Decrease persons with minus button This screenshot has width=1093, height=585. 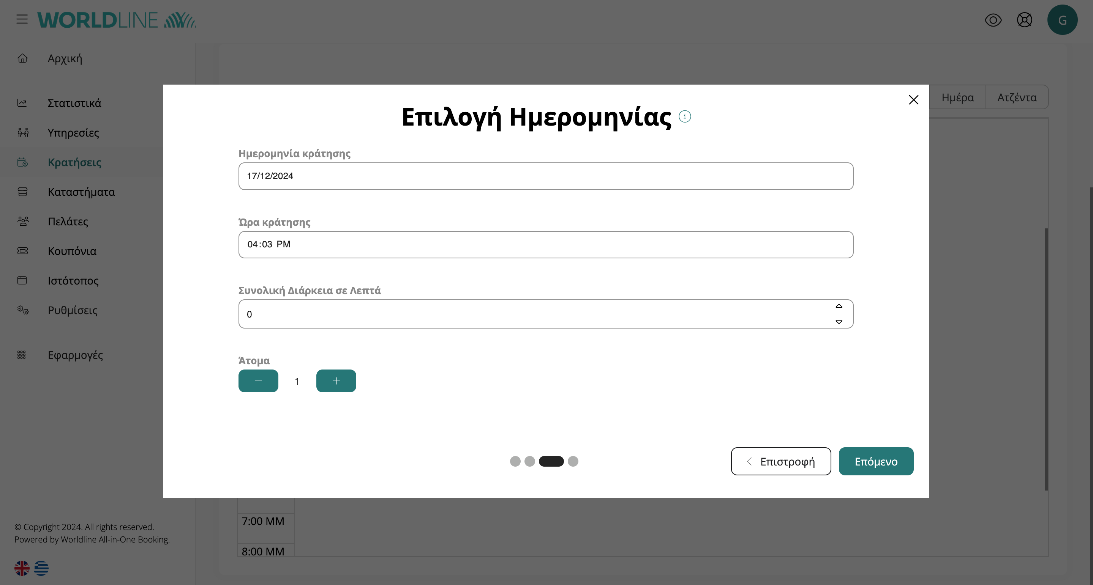point(258,381)
